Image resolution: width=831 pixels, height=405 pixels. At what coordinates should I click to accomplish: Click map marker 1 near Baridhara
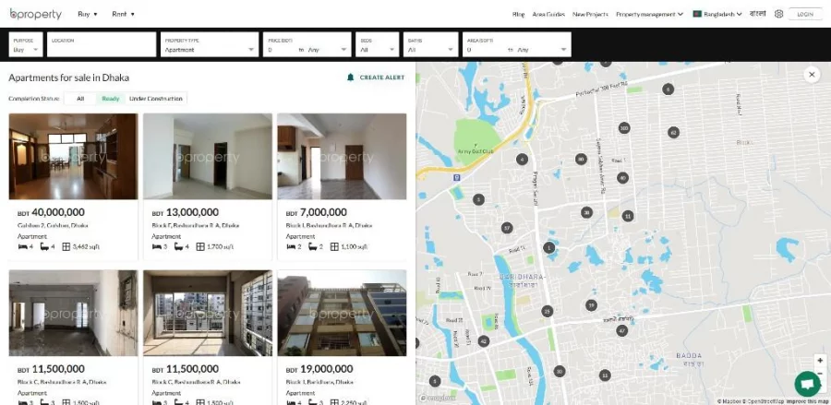pyautogui.click(x=549, y=248)
